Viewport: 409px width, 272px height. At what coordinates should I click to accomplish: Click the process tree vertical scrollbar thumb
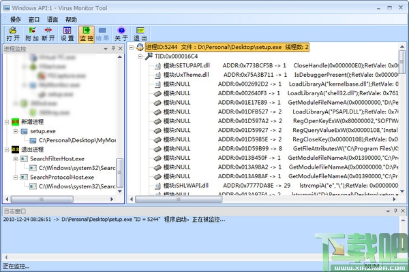click(x=119, y=173)
